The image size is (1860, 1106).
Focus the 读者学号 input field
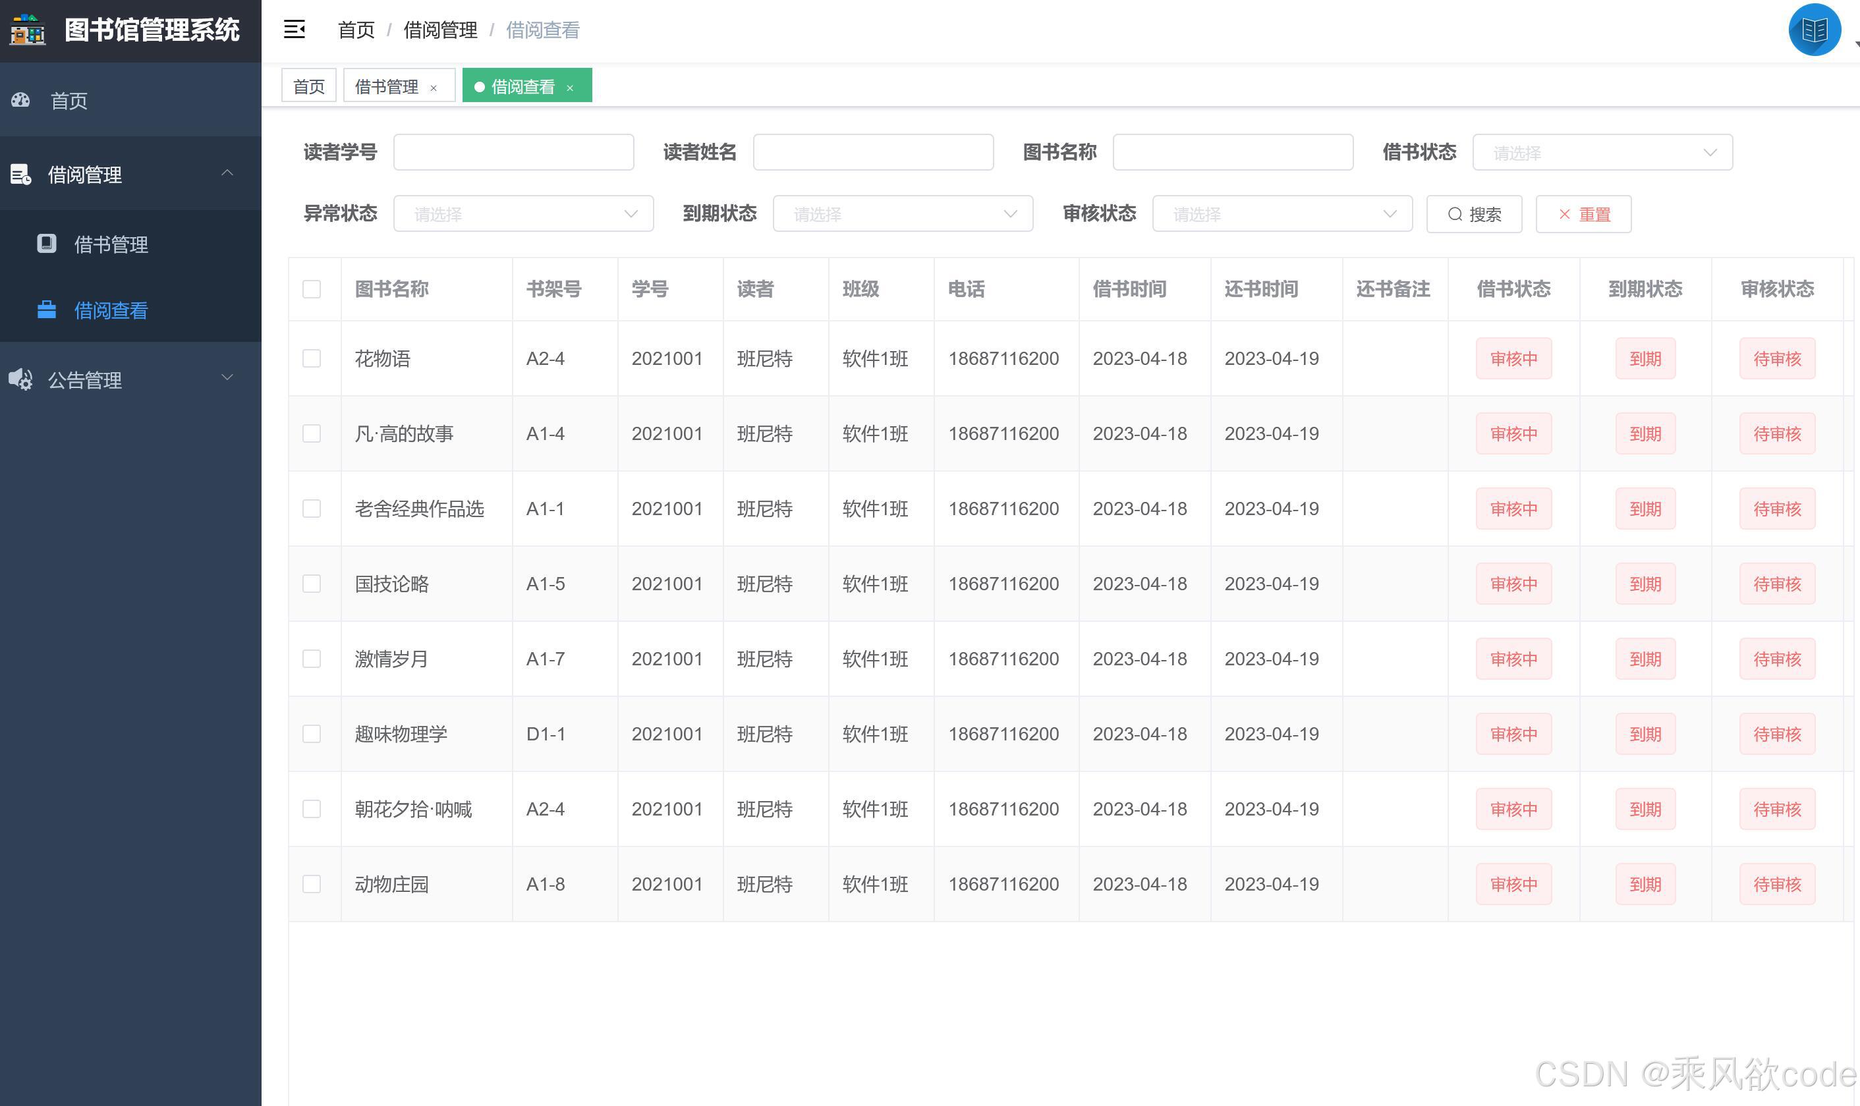(514, 153)
